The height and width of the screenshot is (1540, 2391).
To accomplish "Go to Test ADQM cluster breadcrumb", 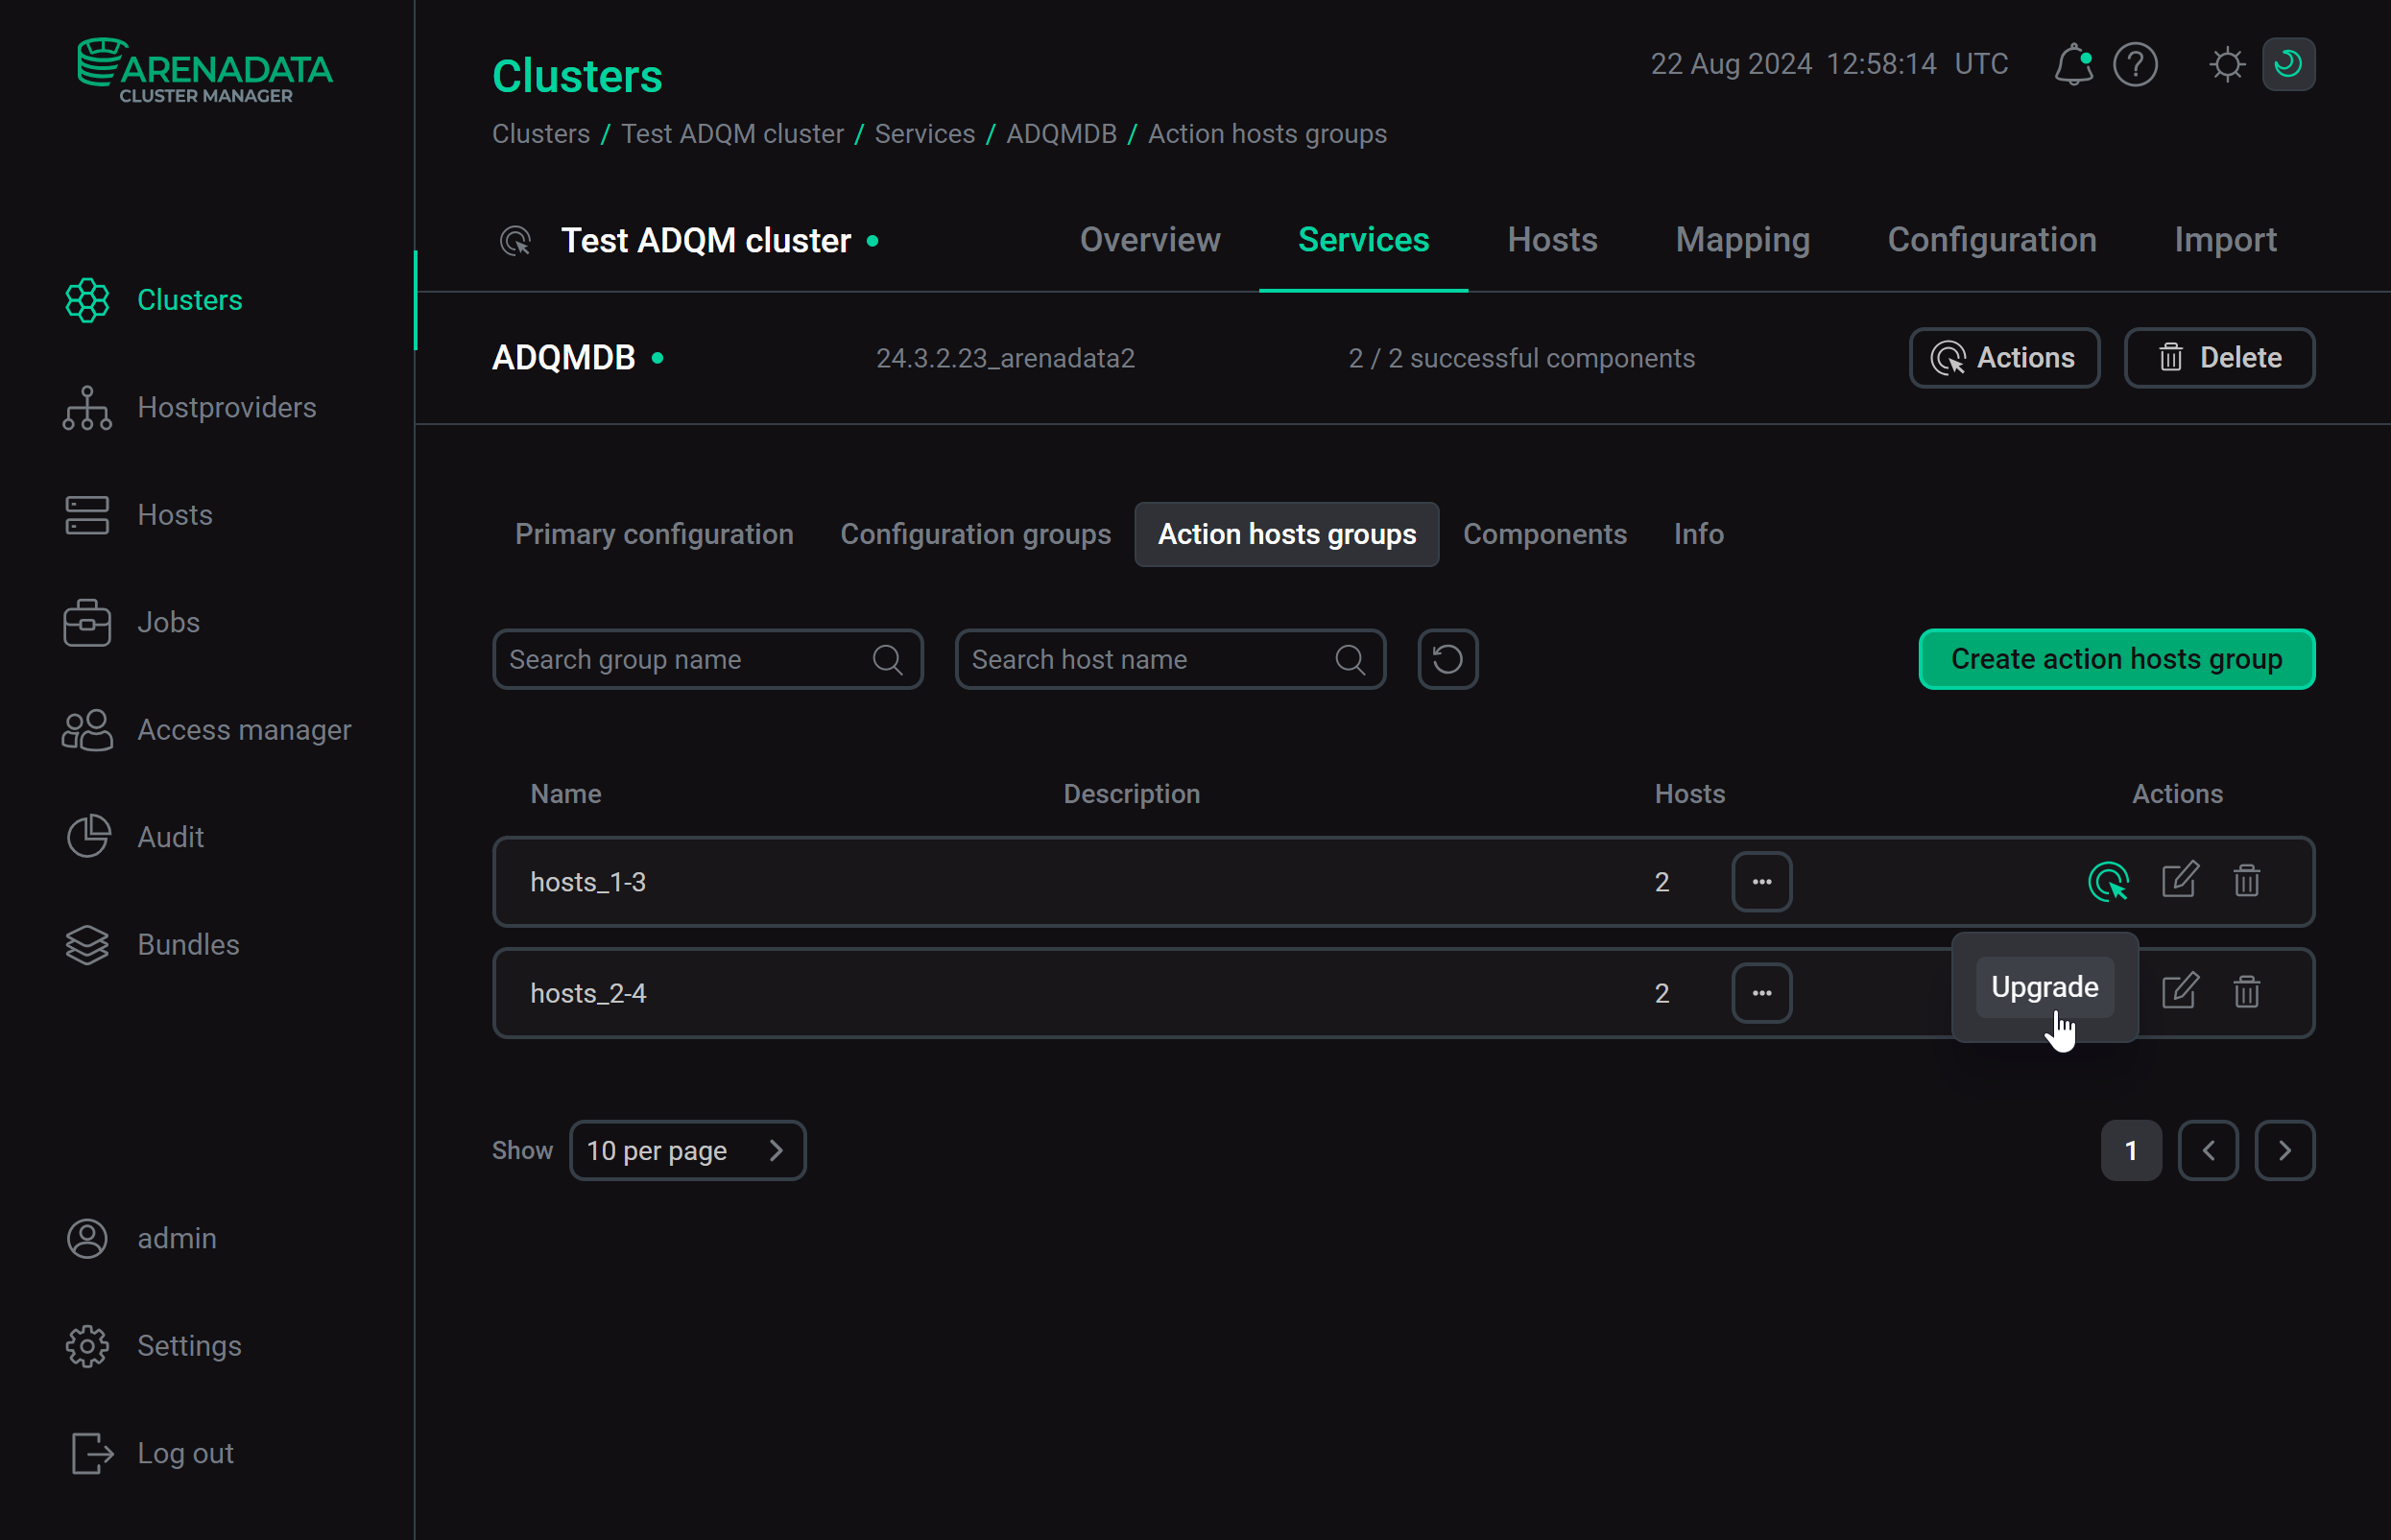I will pos(732,134).
